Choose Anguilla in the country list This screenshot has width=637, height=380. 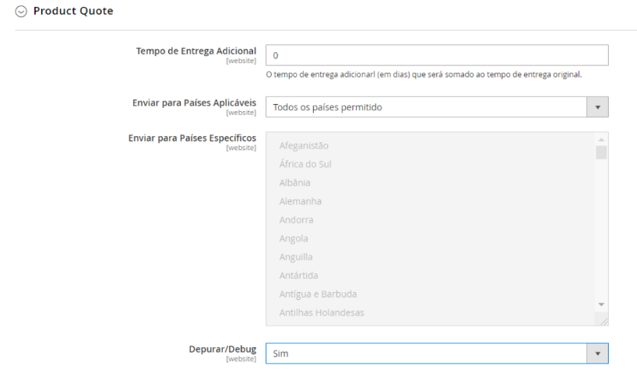[296, 257]
